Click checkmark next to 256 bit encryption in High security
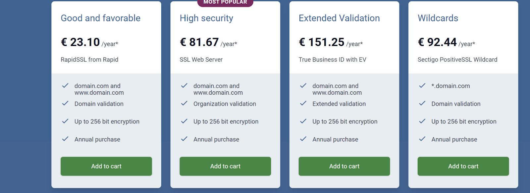Viewport: 530px width, 193px height. (184, 121)
